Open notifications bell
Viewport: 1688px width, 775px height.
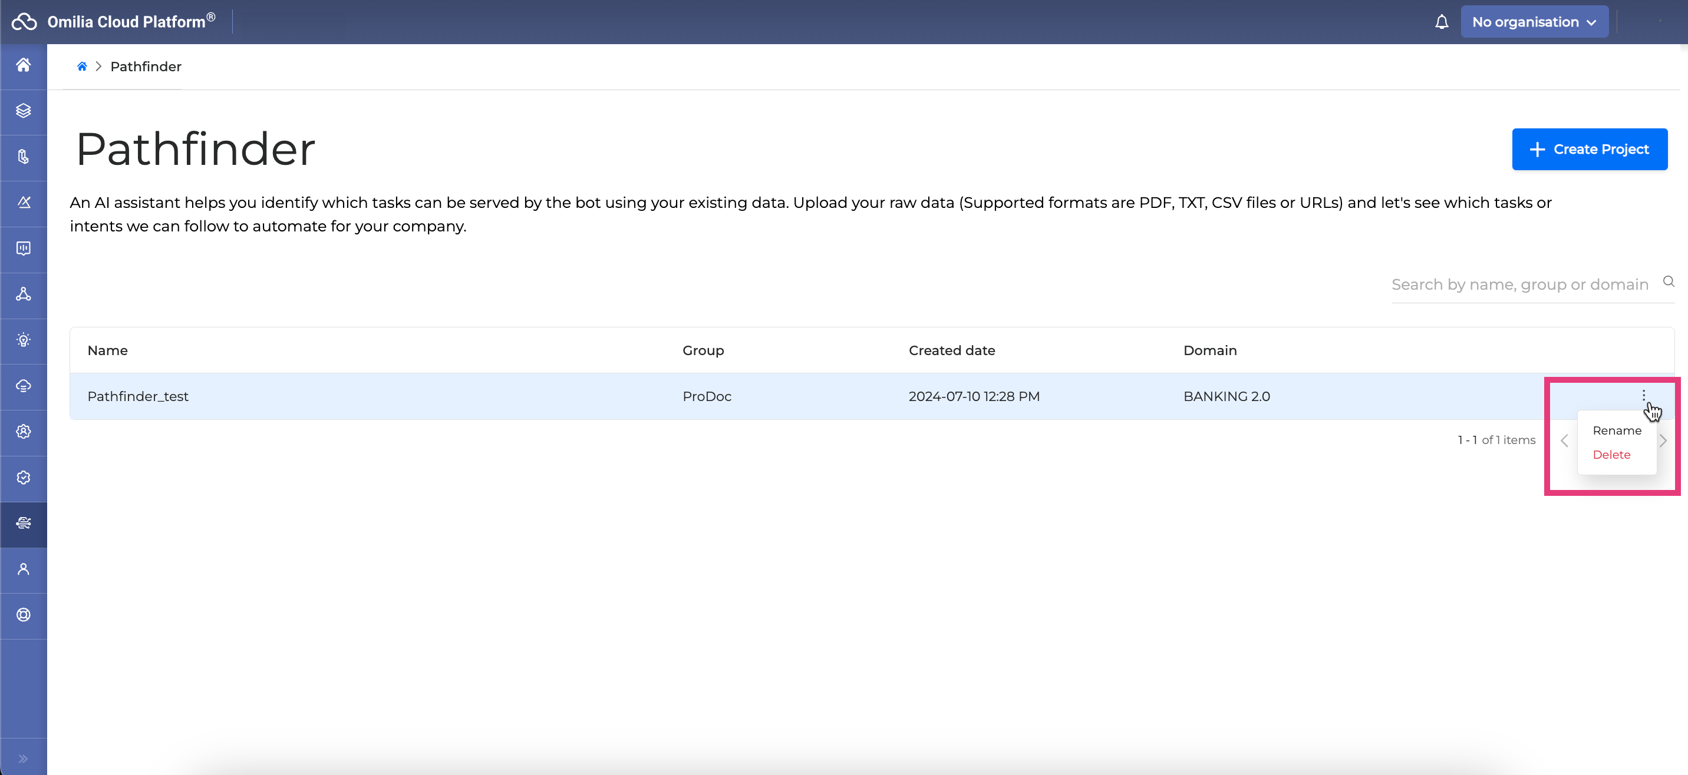(1441, 22)
